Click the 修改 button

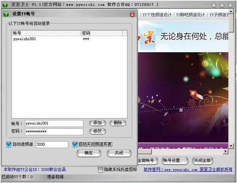(x=98, y=131)
